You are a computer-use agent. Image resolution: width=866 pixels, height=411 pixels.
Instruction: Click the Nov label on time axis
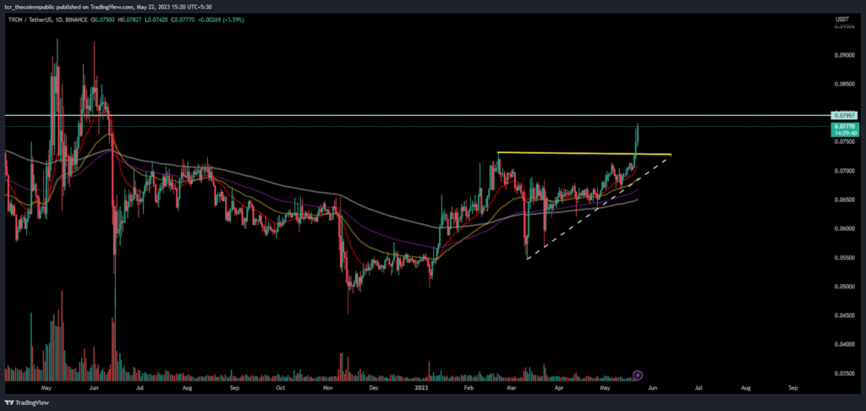click(328, 388)
